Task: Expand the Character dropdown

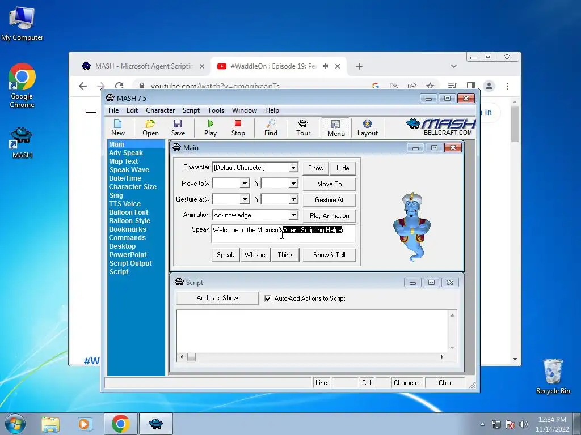Action: point(293,168)
